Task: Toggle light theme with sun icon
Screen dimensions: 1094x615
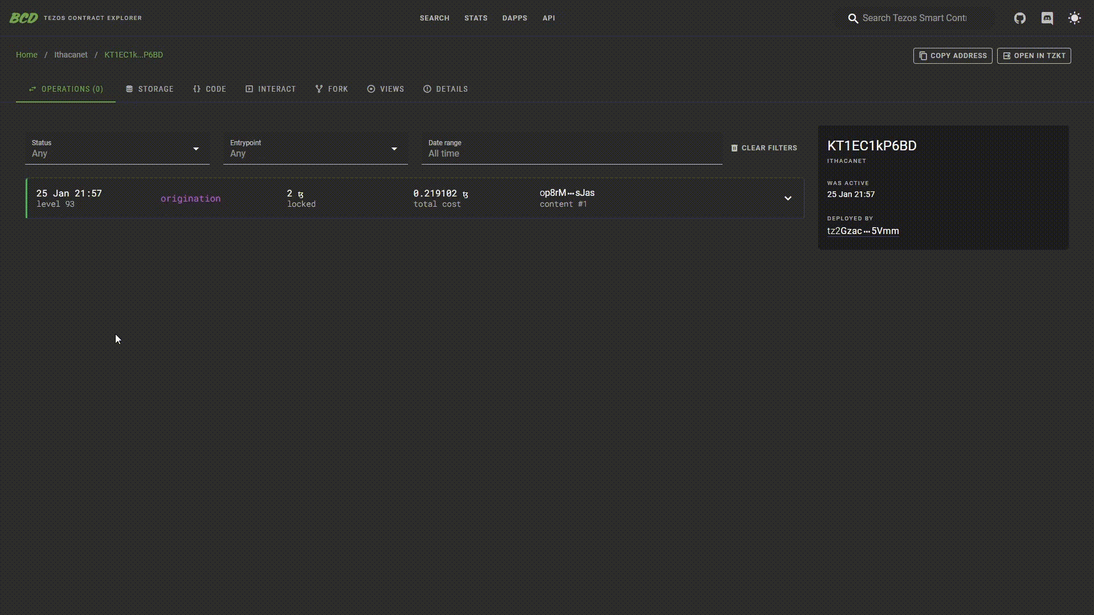Action: coord(1075,18)
